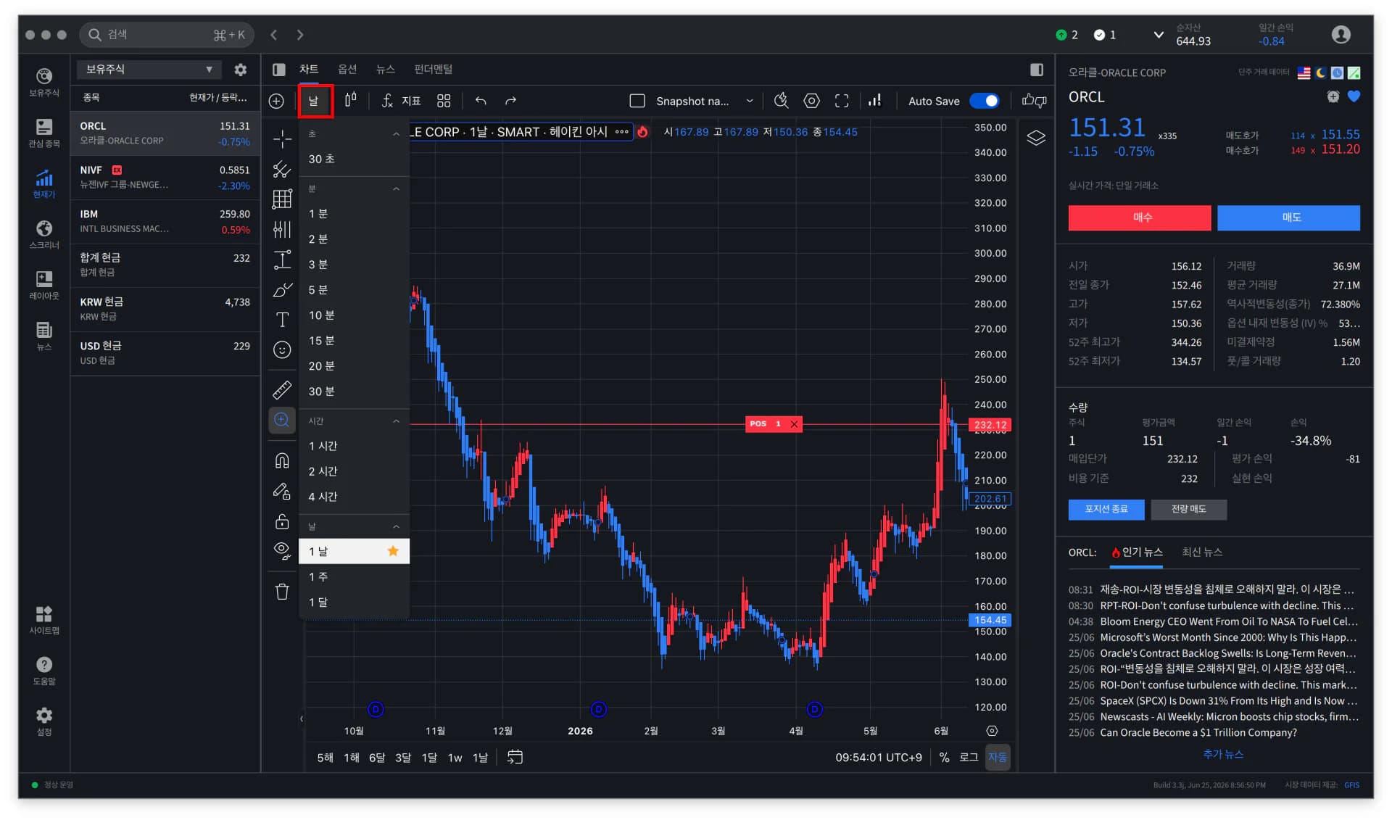Set chart range to 6달
1392x820 pixels.
377,757
